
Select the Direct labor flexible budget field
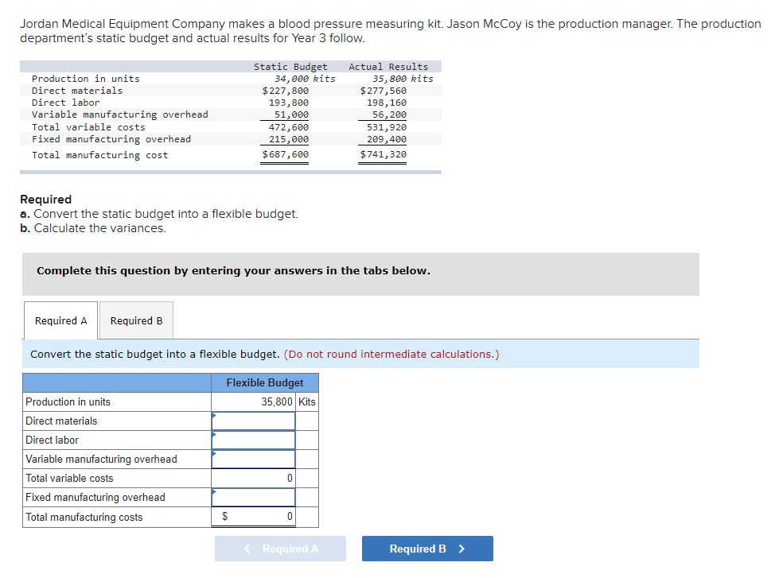[253, 440]
